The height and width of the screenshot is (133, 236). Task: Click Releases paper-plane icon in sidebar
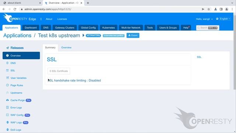[x=7, y=48]
